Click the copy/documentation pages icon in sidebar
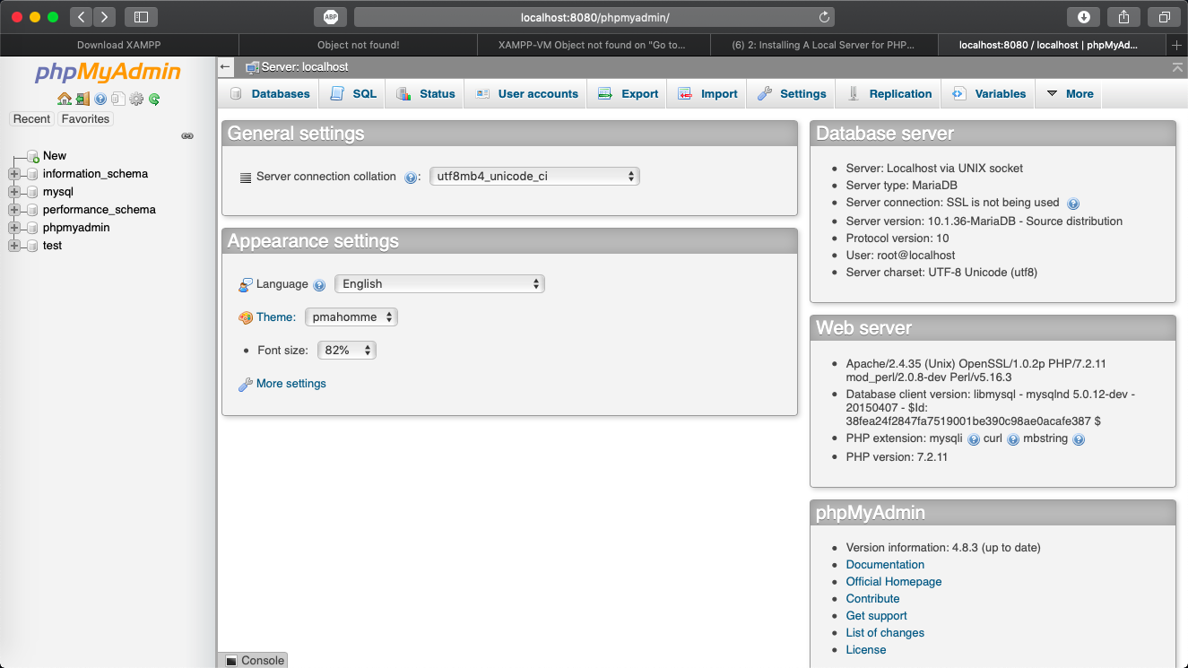 117,99
